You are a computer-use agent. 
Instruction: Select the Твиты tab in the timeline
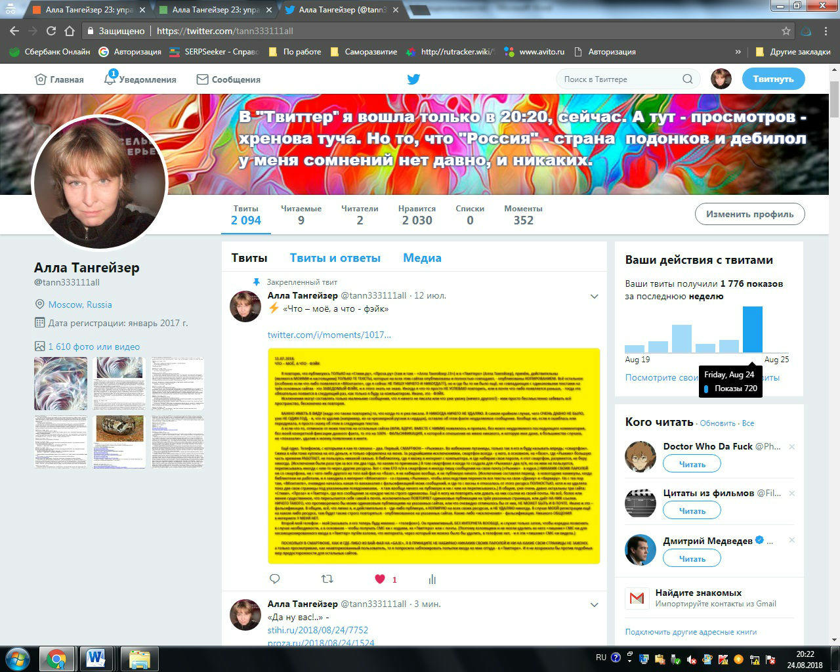click(249, 258)
